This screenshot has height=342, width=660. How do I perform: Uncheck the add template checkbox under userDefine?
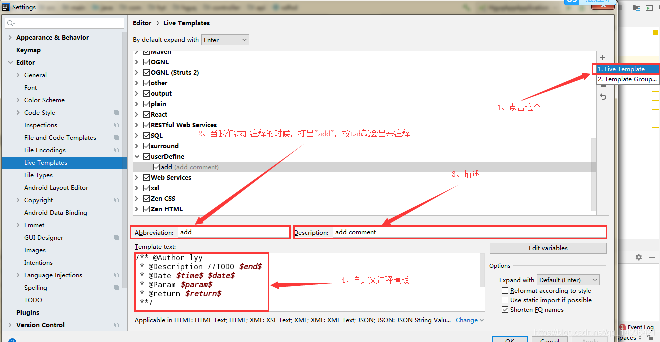(x=157, y=167)
